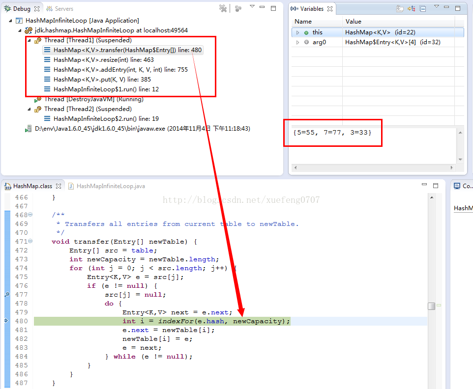The height and width of the screenshot is (389, 473).
Task: Click the detail pane scroll-down arrow
Action: tap(460, 160)
